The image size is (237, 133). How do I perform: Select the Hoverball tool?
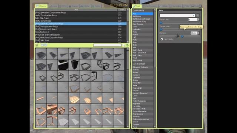(143, 83)
